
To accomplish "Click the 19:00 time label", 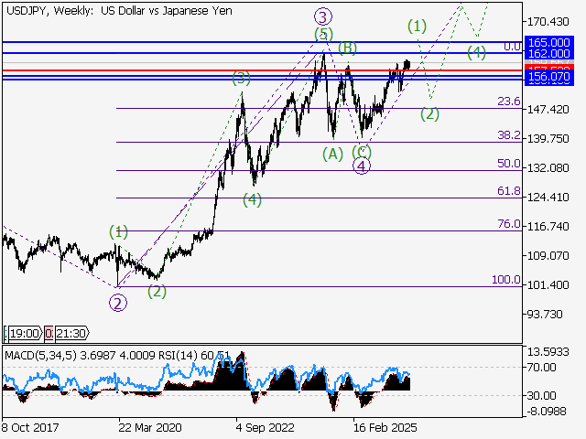I will coord(24,334).
